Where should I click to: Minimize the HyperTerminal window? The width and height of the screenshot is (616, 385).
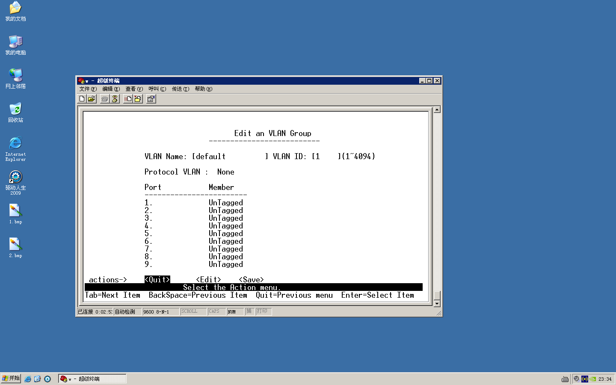tap(422, 80)
